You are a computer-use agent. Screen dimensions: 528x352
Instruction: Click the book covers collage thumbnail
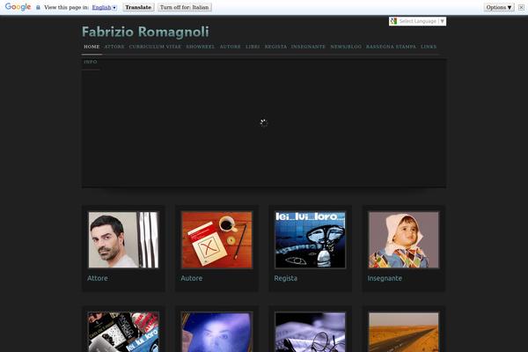(123, 332)
